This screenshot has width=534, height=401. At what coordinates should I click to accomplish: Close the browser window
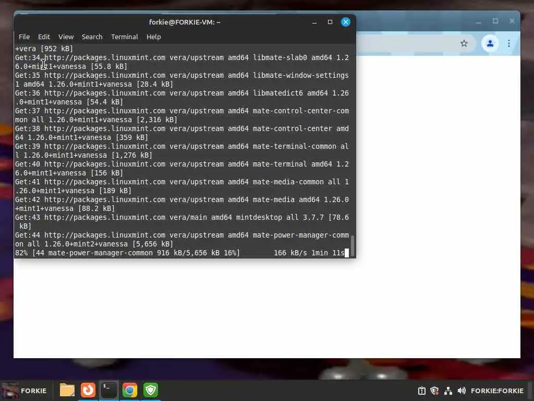[x=512, y=21]
